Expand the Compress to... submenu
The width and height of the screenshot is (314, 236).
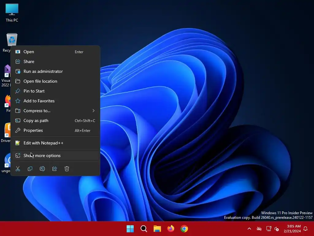tap(55, 111)
